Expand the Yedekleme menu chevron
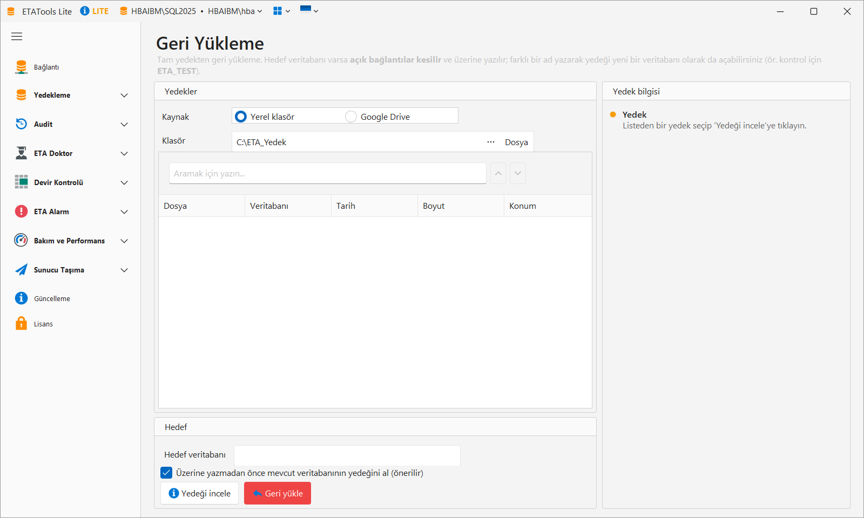864x518 pixels. click(x=124, y=96)
